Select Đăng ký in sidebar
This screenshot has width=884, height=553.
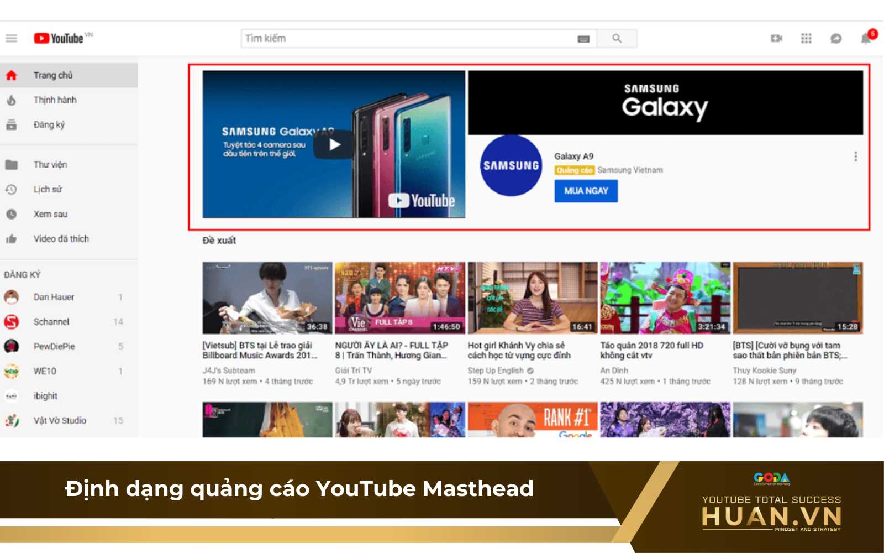coord(69,124)
